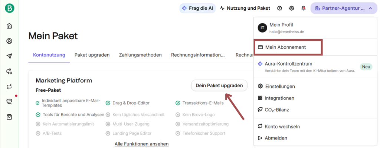Screen dimensions: 380x148
Task: Open the Rechnungsinformation… tab
Action: (x=198, y=55)
